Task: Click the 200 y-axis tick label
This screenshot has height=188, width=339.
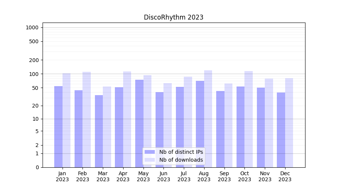Action: (34, 60)
